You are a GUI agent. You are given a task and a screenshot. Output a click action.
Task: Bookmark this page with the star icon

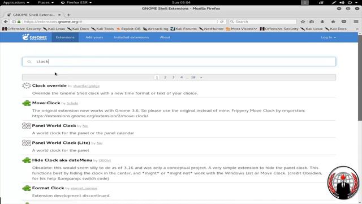tap(303, 22)
